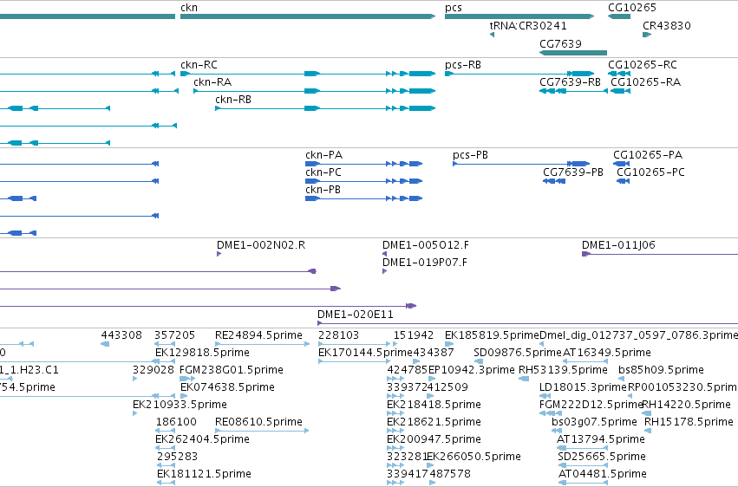Open the 186100 EST label
The width and height of the screenshot is (738, 487).
coord(176,422)
